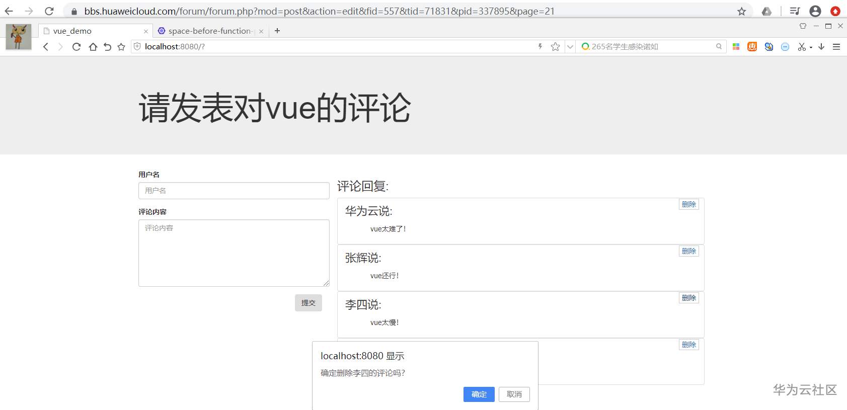Click the comment text vue太难了!
The image size is (847, 410).
point(388,229)
